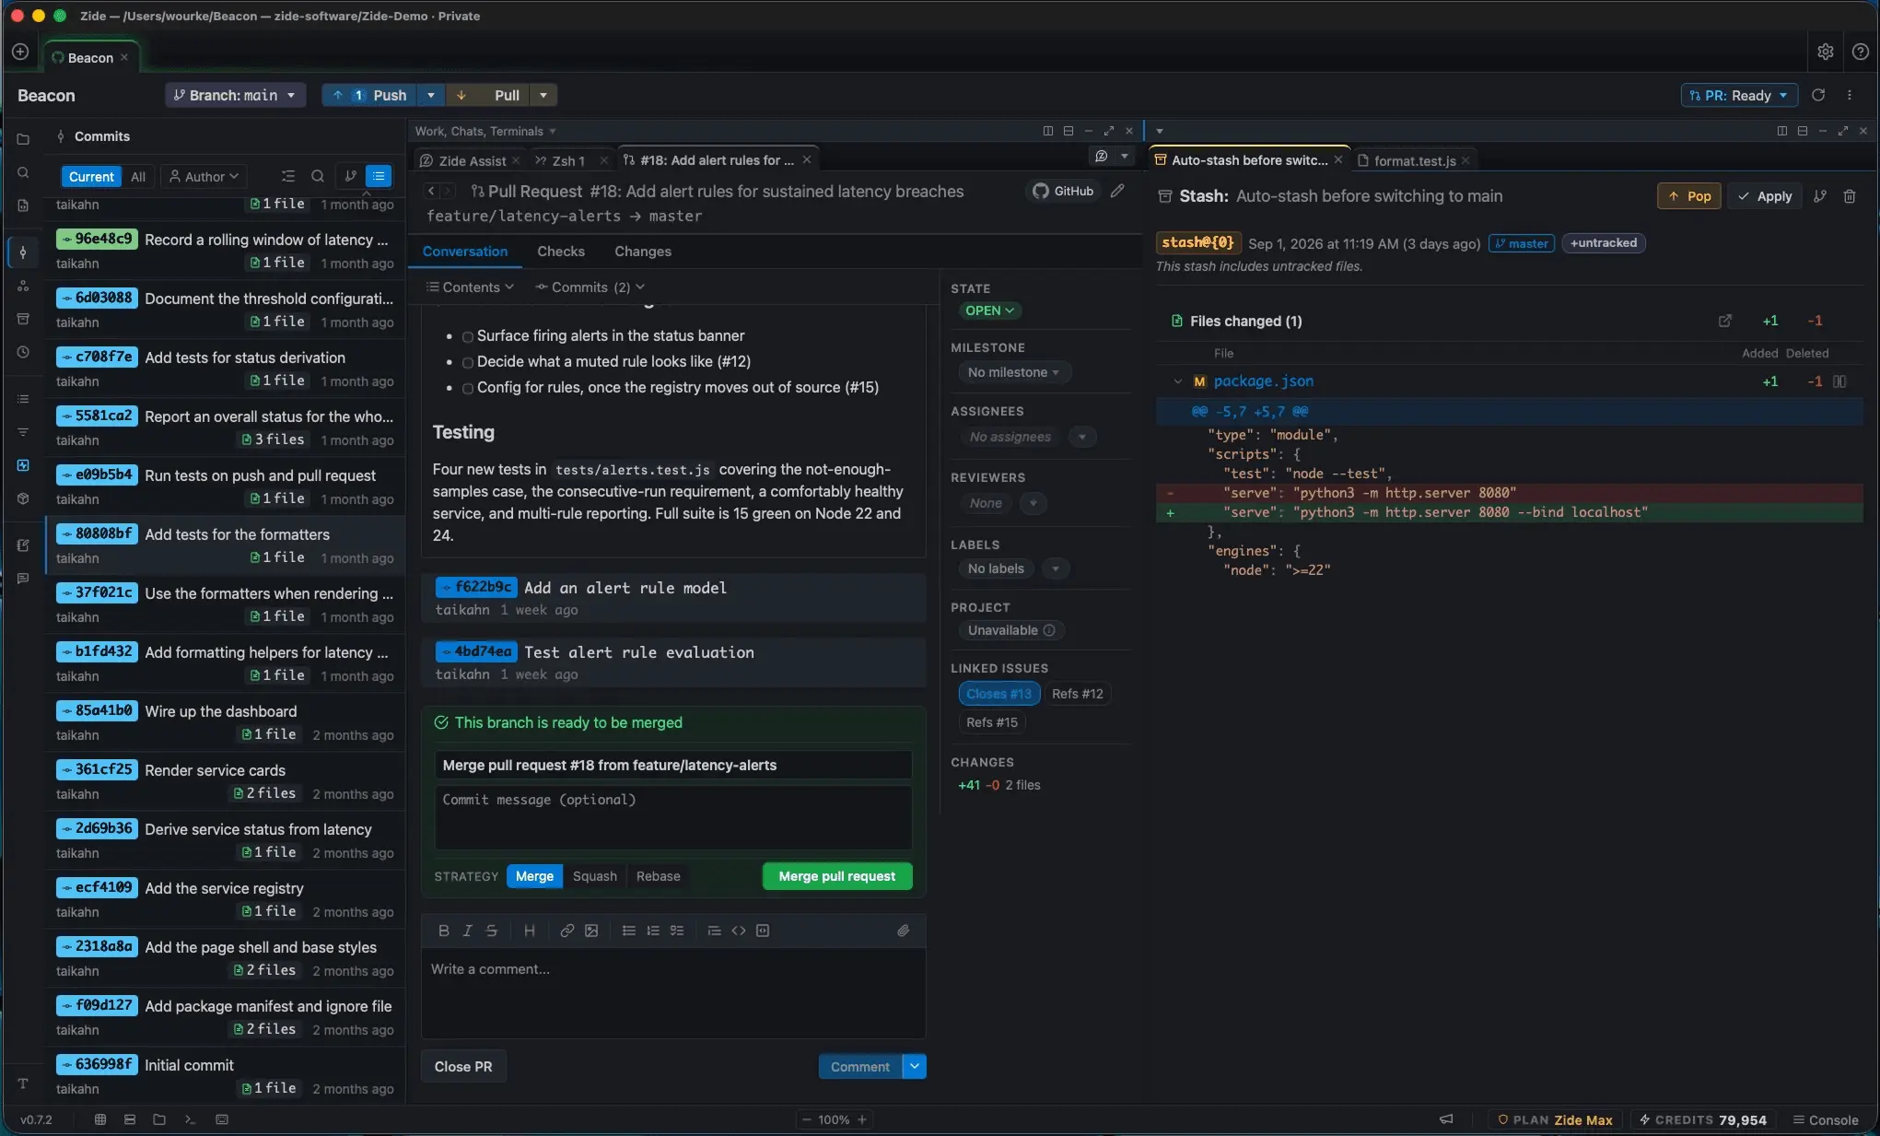Open pull request on GitHub
1880x1136 pixels.
click(x=1063, y=191)
